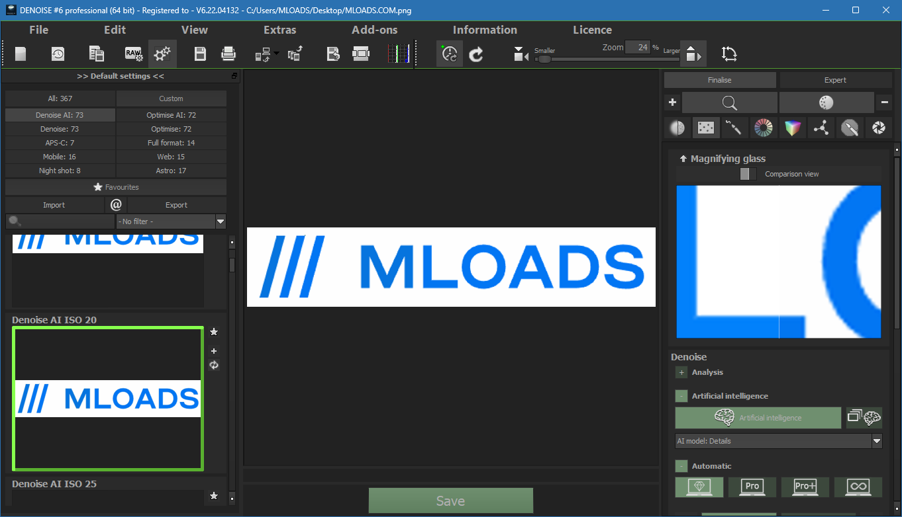Click the Save button

click(x=450, y=501)
